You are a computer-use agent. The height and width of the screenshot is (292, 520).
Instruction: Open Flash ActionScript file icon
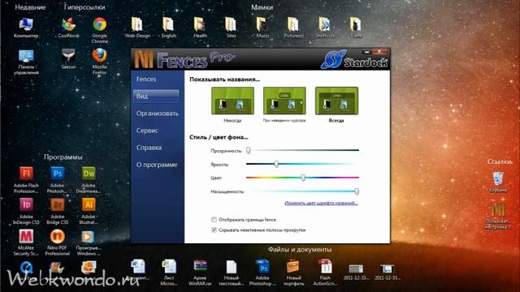click(x=325, y=273)
